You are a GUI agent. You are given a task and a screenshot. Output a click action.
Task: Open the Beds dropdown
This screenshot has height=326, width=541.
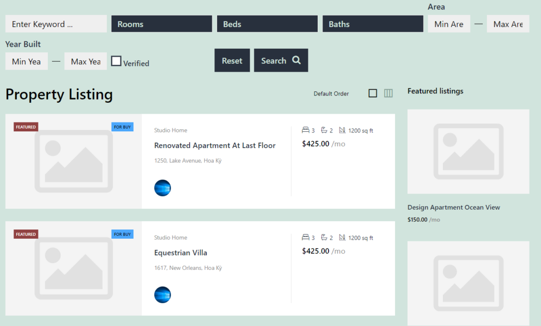[x=267, y=24]
